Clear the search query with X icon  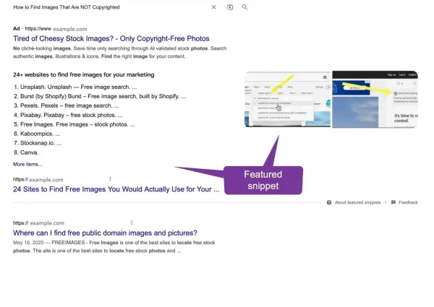(x=213, y=7)
